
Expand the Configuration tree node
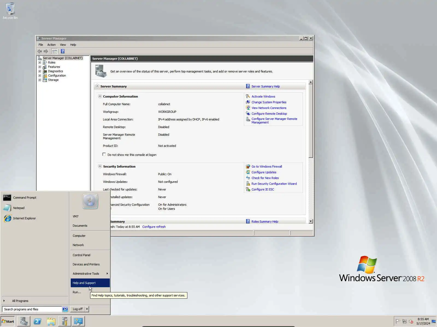pos(40,75)
